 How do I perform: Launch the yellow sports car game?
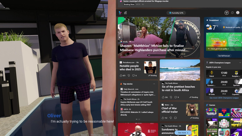pyautogui.click(x=236, y=123)
